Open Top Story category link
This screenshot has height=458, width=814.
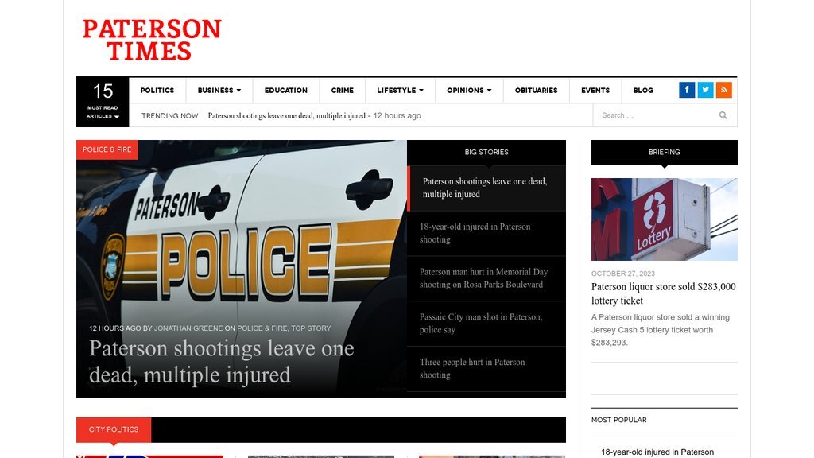click(311, 328)
